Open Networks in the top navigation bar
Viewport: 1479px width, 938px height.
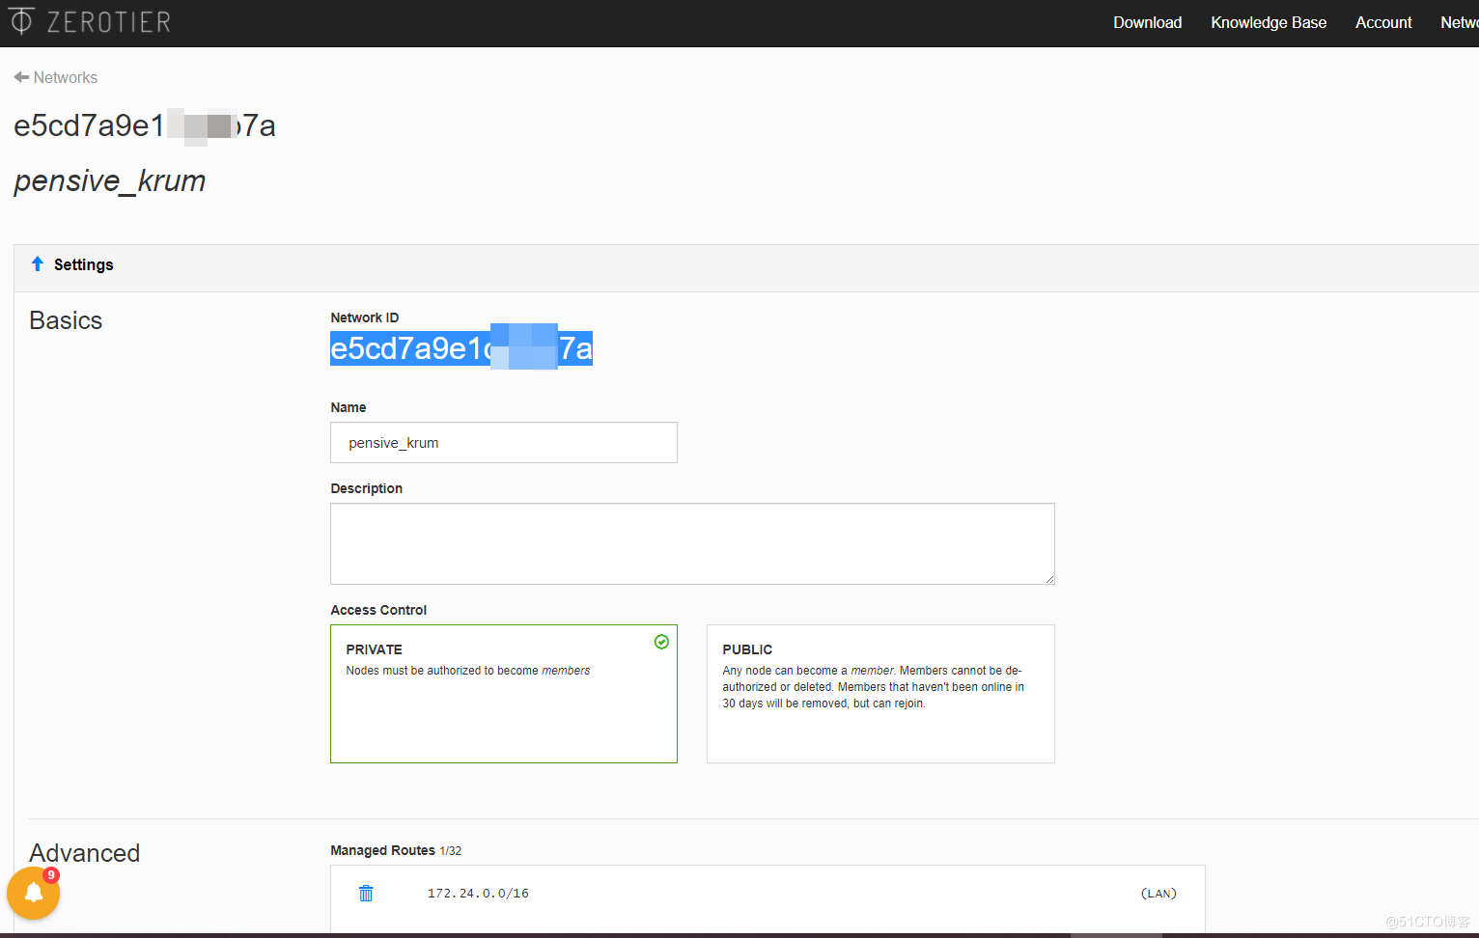(1459, 22)
